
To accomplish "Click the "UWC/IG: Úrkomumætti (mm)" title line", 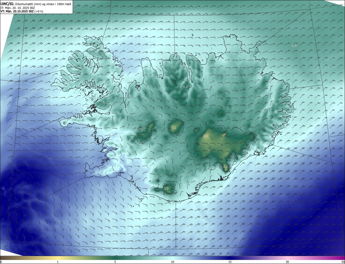I will pos(36,4).
